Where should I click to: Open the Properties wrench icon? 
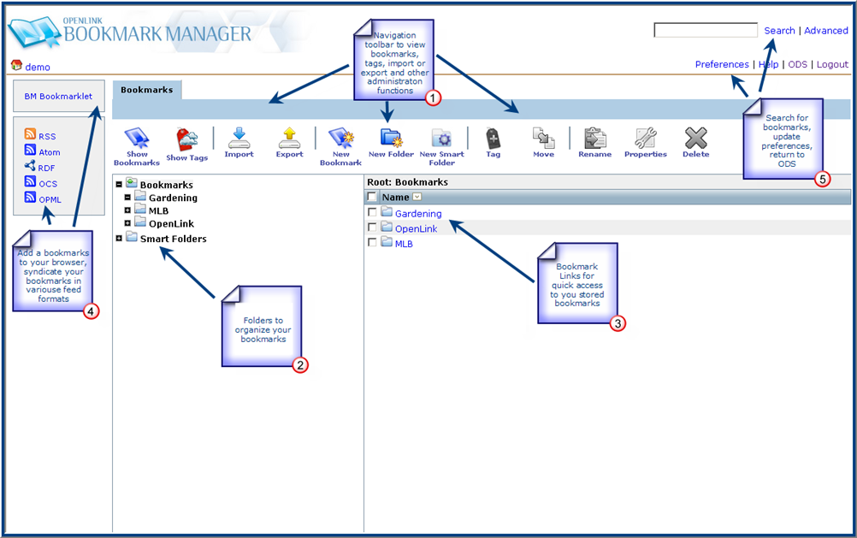tap(646, 138)
